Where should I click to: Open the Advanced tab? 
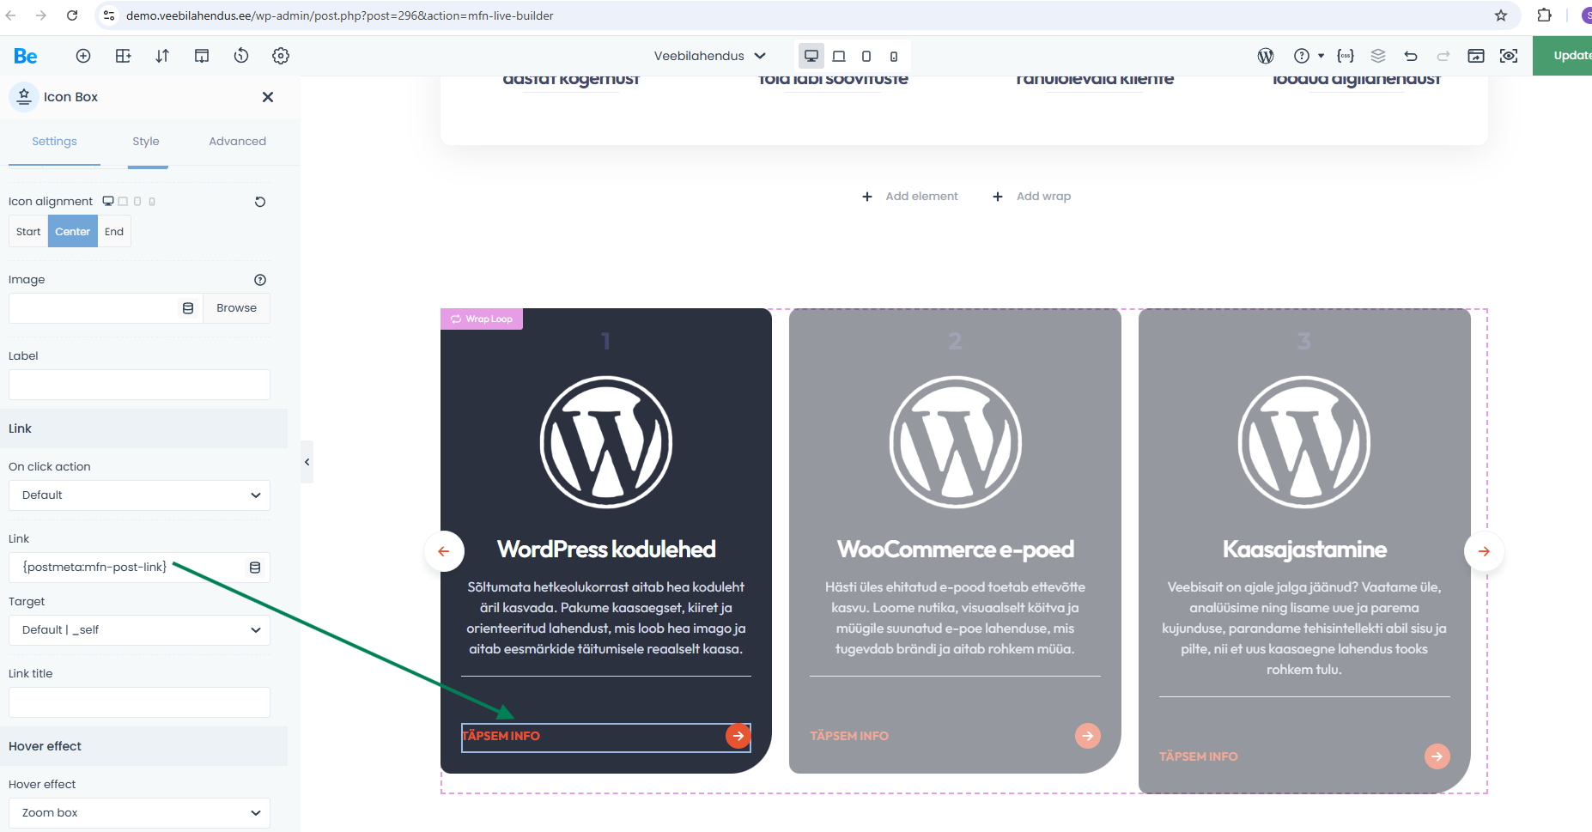(x=237, y=142)
